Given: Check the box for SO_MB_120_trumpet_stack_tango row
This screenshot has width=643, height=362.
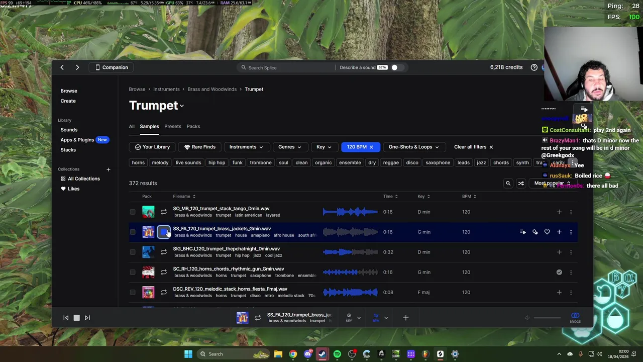Looking at the screenshot, I should [133, 212].
